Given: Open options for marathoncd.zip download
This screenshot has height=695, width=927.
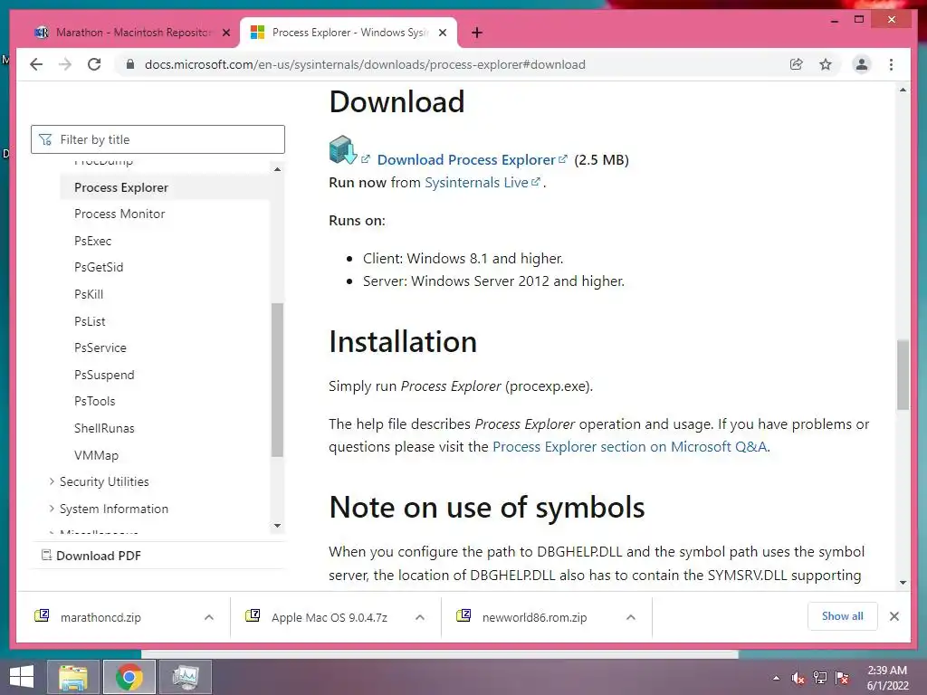Looking at the screenshot, I should (209, 617).
